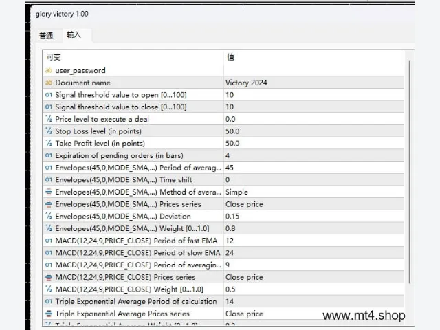Image resolution: width=440 pixels, height=330 pixels.
Task: Select value 14 for Triple Exponential Average Period
Action: [230, 301]
